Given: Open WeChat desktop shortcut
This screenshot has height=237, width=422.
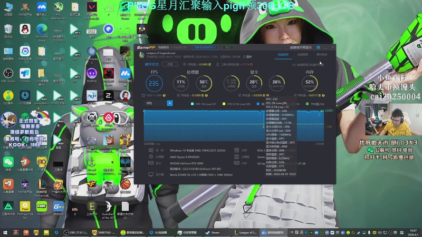Looking at the screenshot, I should tap(8, 164).
